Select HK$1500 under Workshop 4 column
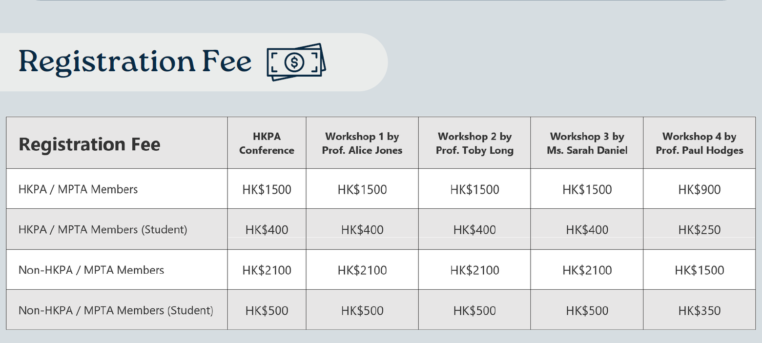The image size is (762, 343). [699, 270]
